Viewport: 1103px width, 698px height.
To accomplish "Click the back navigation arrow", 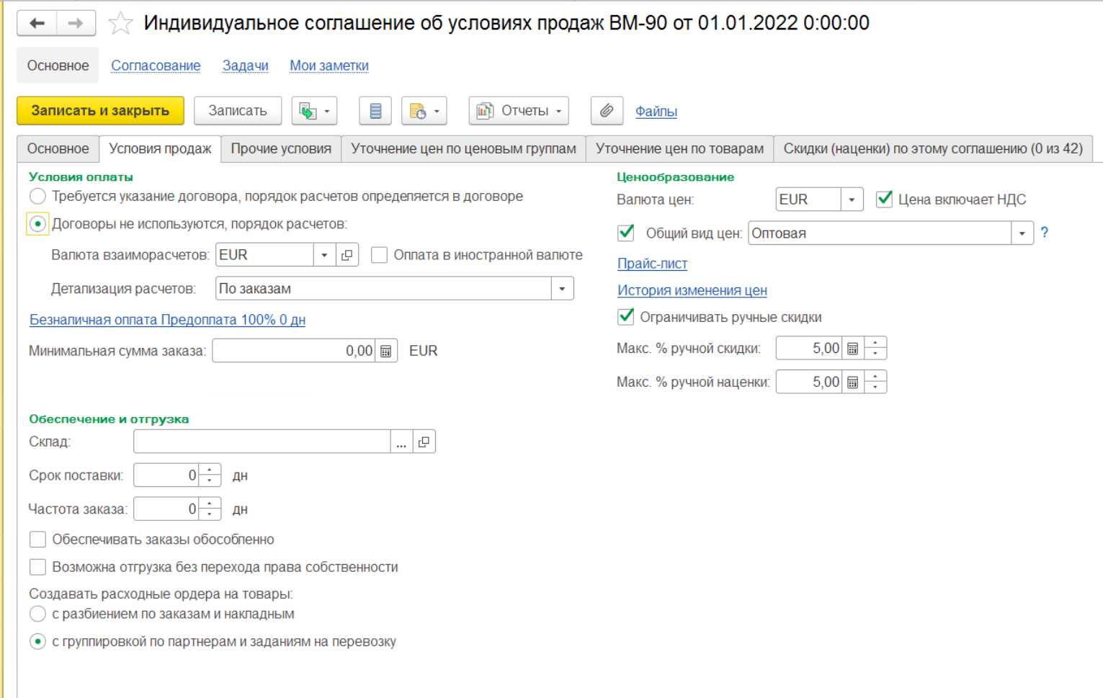I will (37, 24).
